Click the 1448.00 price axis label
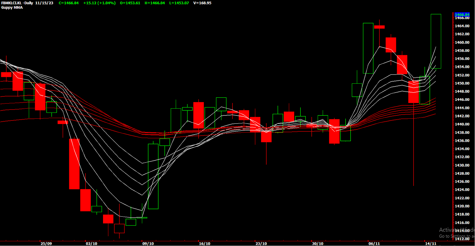This screenshot has width=475, height=246. point(462,92)
